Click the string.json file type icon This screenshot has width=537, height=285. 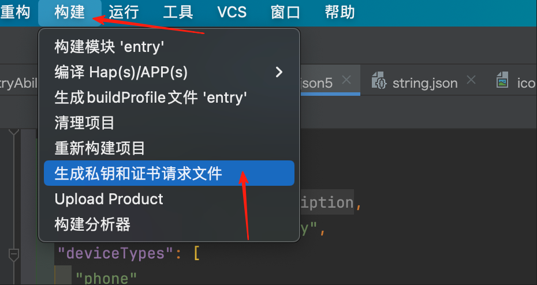click(x=379, y=81)
